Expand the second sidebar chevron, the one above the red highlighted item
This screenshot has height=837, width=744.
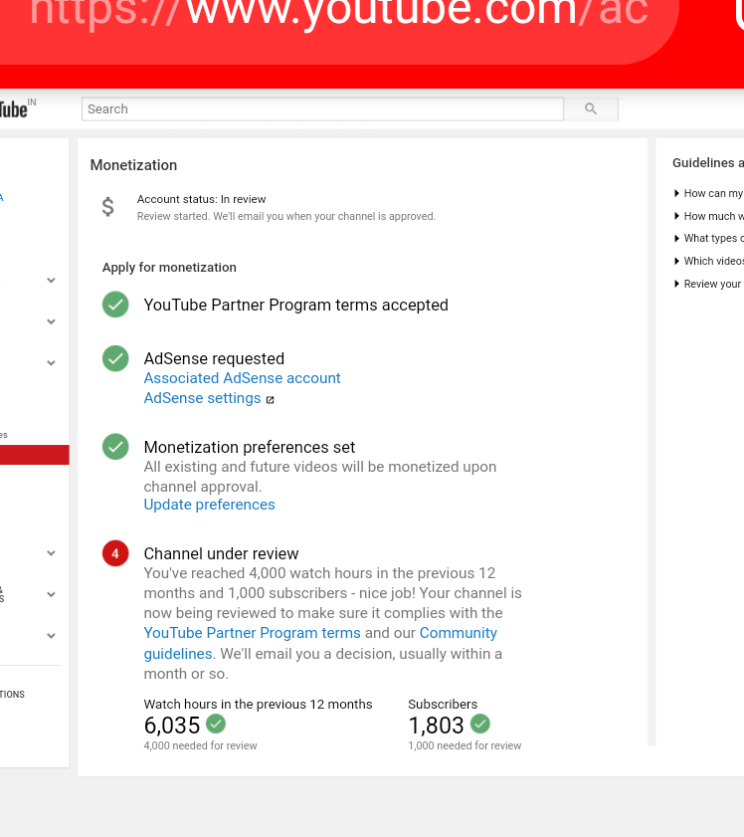pos(51,321)
